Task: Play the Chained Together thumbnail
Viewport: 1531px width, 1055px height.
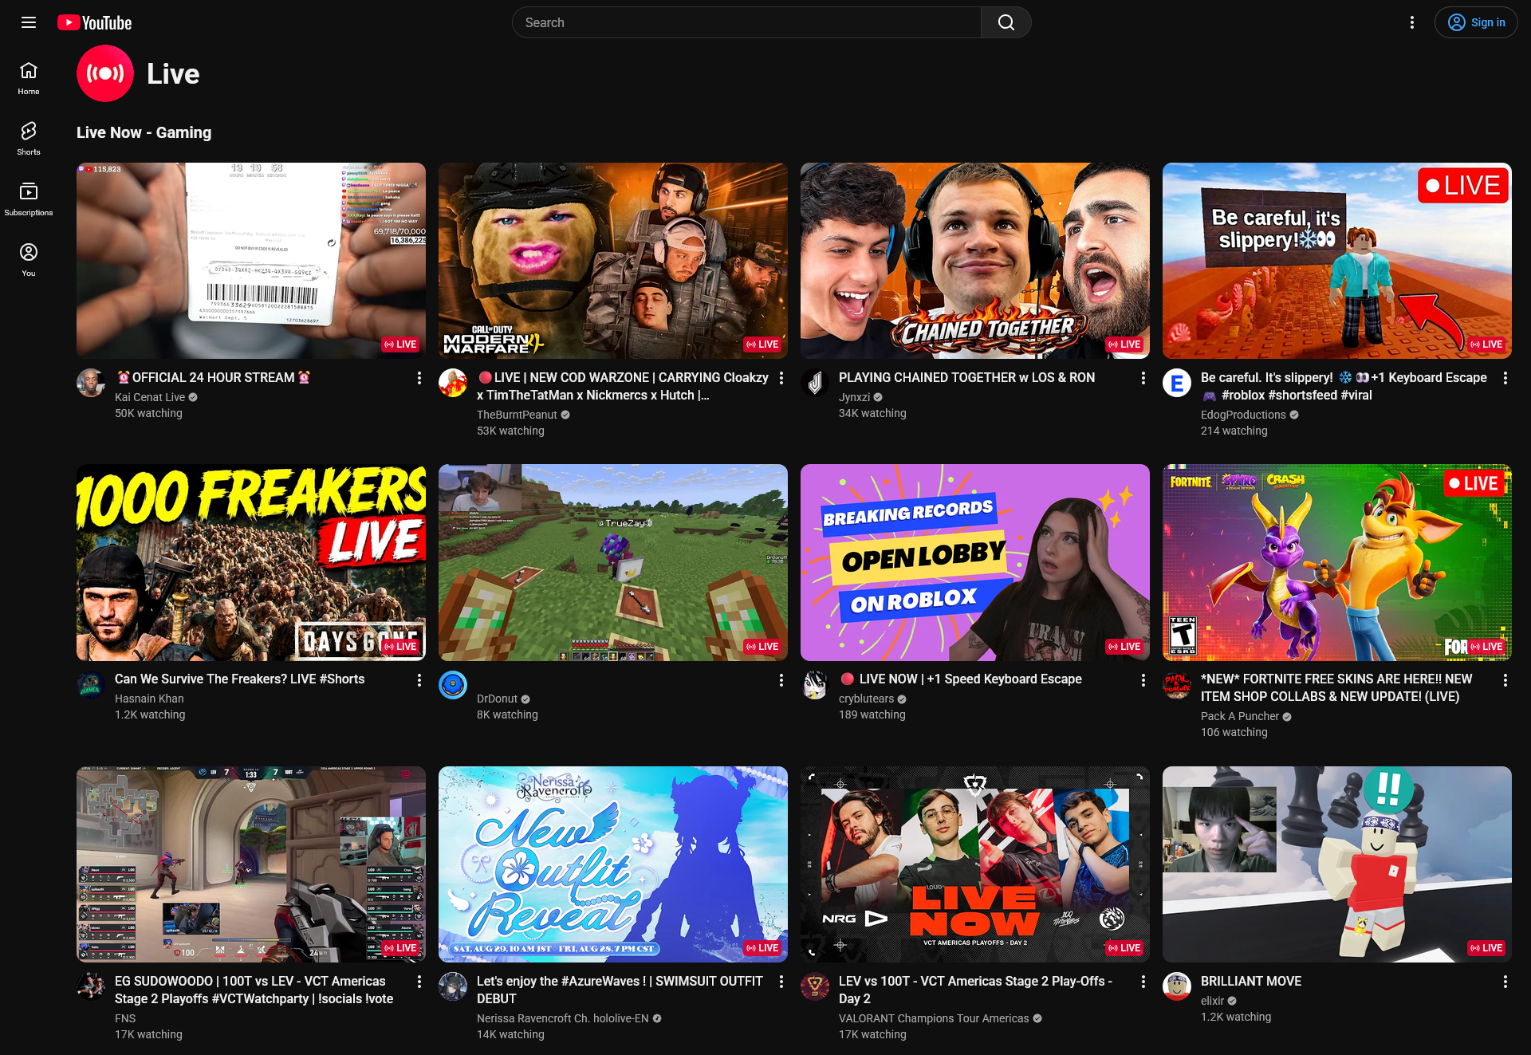Action: pyautogui.click(x=975, y=261)
